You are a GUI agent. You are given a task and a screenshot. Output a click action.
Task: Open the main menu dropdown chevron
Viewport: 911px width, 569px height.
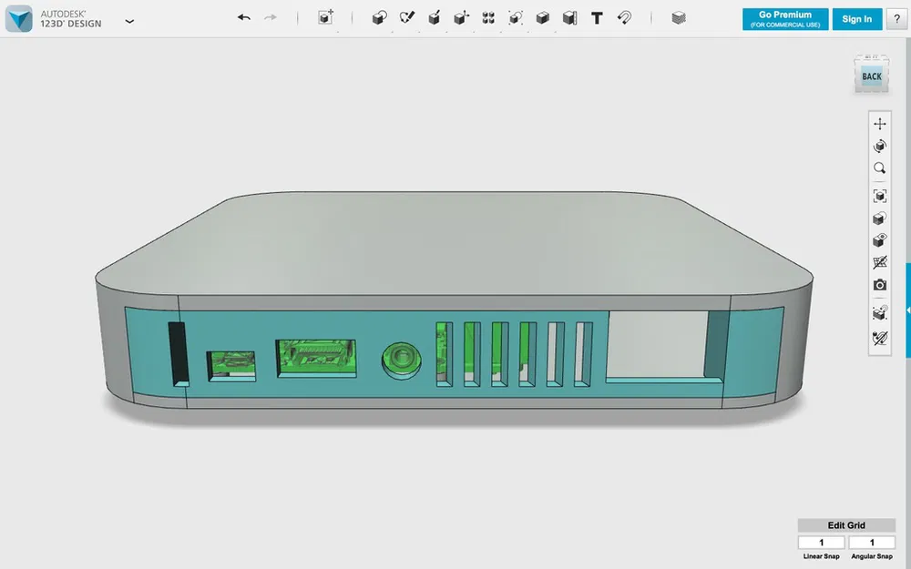[x=128, y=20]
